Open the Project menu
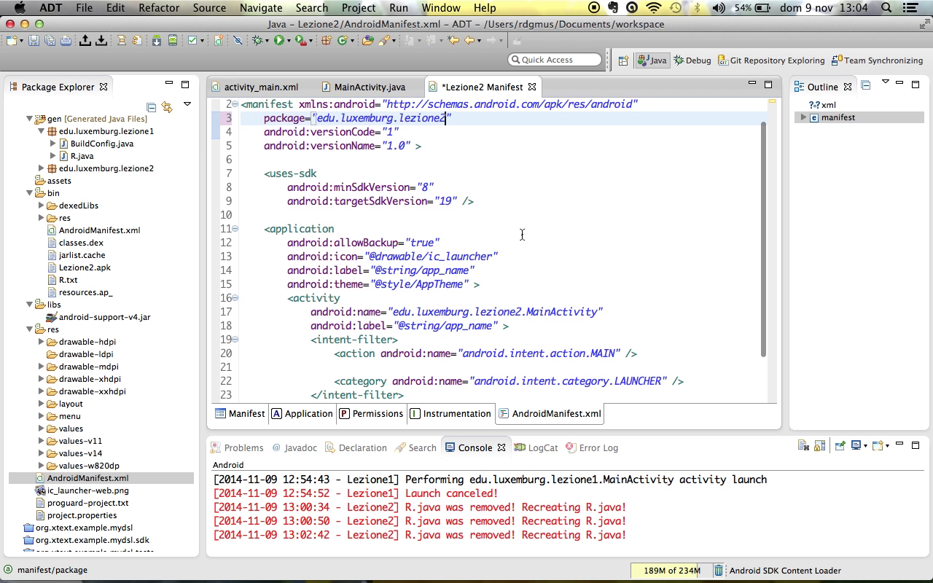The height and width of the screenshot is (583, 933). click(359, 8)
